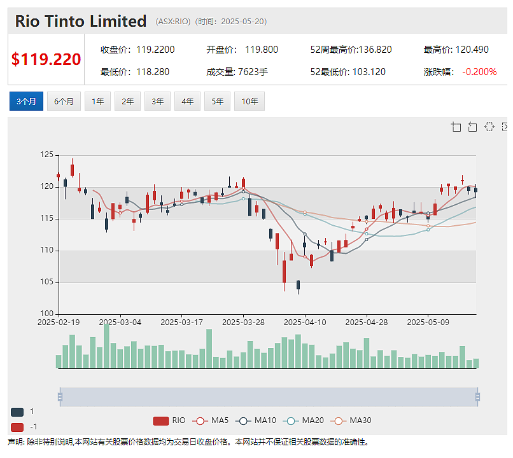Viewport: 513px width, 458px height.
Task: Click the tallest volume bar near 2025-03-04
Action: pyautogui.click(x=106, y=346)
